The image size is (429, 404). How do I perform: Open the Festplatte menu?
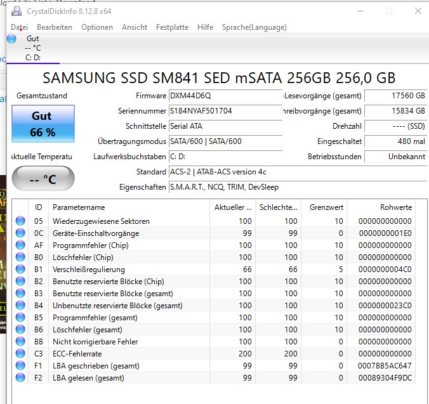pos(173,27)
